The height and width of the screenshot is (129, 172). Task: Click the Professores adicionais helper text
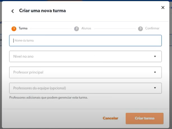click(x=48, y=97)
